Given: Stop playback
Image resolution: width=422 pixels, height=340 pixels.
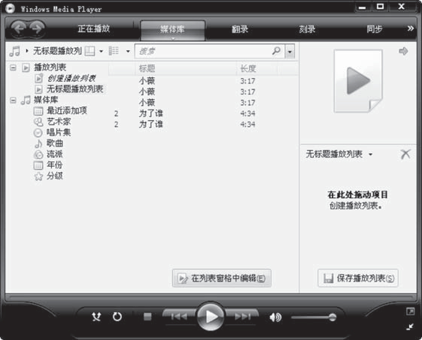Looking at the screenshot, I should click(147, 317).
